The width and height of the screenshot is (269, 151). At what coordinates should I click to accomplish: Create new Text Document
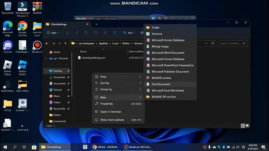tap(170, 84)
